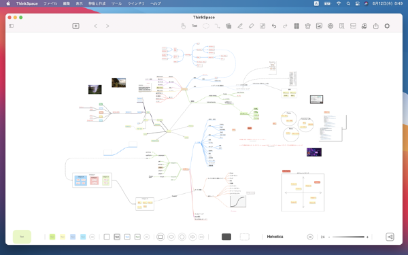Image resolution: width=408 pixels, height=255 pixels.
Task: Choose the circle shape
Action: coord(182,237)
